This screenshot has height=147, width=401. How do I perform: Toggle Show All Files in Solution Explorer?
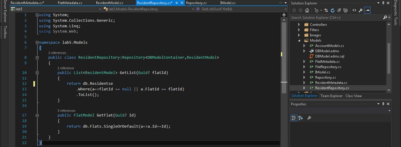345,11
